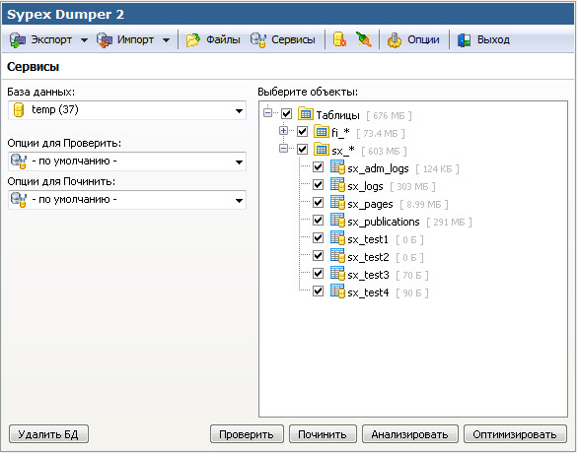Click the sx_adm_logs table icon

337,167
